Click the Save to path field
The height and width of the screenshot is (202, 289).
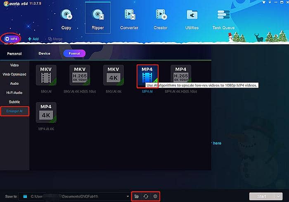[x=75, y=197]
